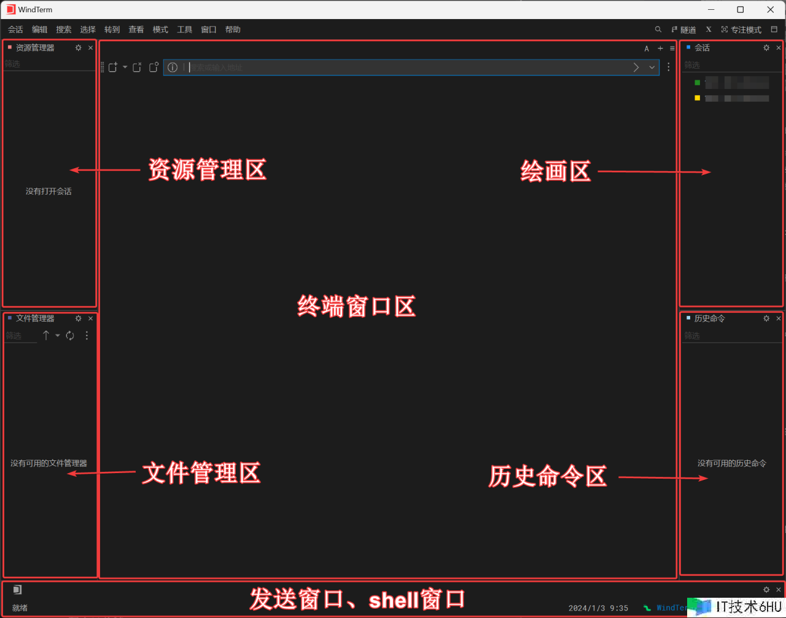Click the plus icon at the tab bar's right

click(x=660, y=48)
